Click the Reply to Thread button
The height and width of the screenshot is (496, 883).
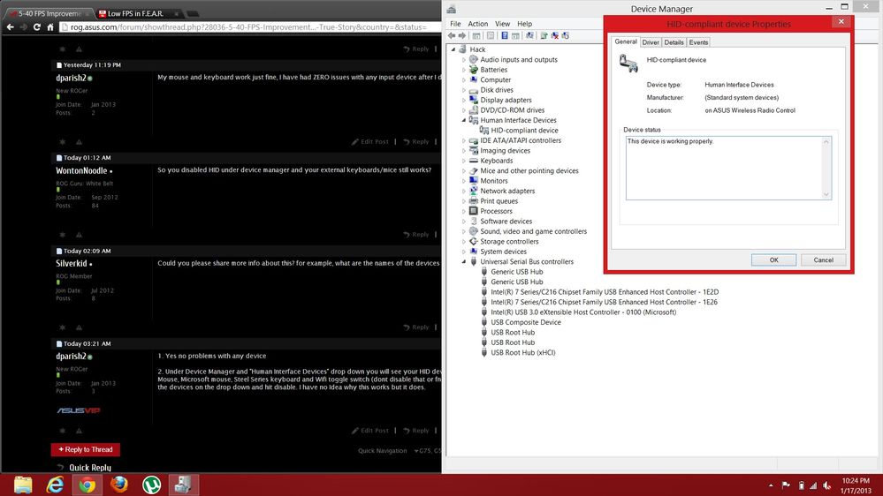click(86, 449)
